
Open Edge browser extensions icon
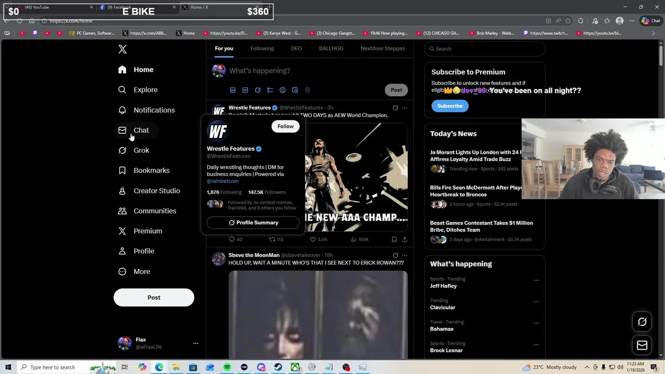580,21
